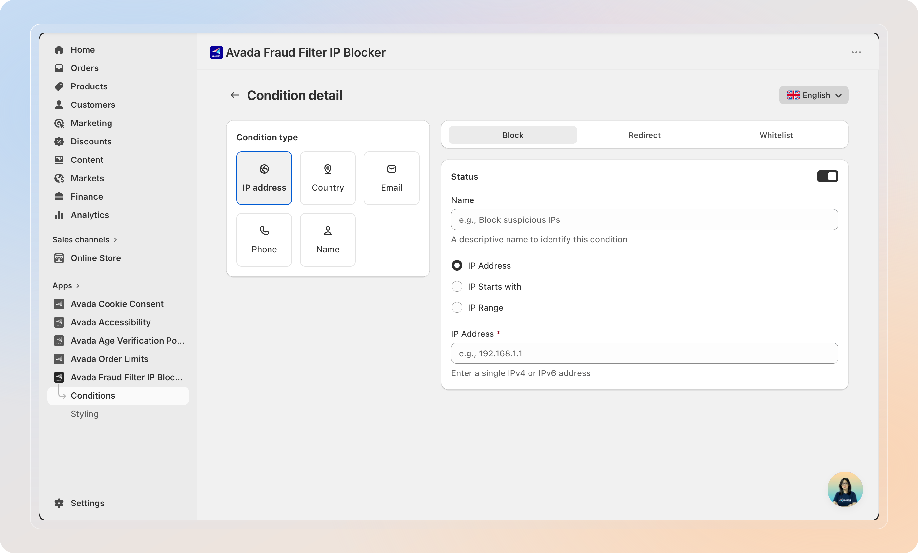Viewport: 918px width, 553px height.
Task: Click the Avada Fraud Filter IP Blocker title
Action: pyautogui.click(x=306, y=52)
